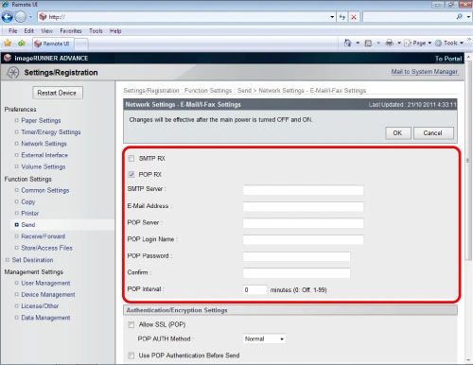The height and width of the screenshot is (365, 473).
Task: Select the Remote UI browser tab
Action: (53, 43)
